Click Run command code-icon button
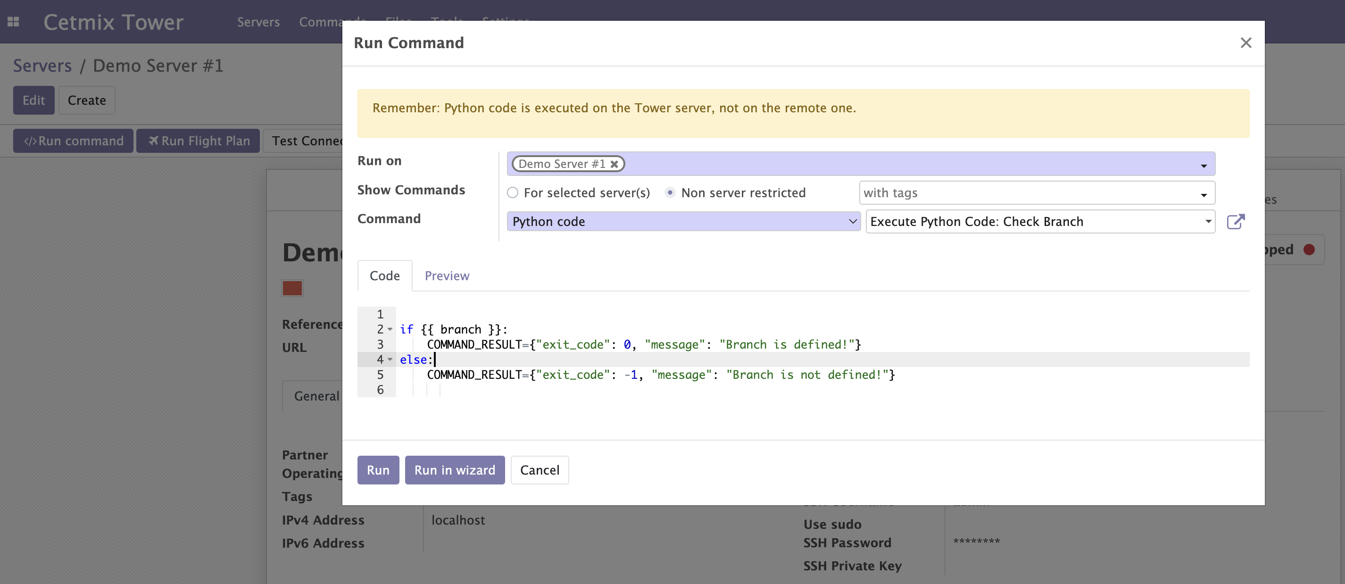The width and height of the screenshot is (1345, 584). click(73, 141)
